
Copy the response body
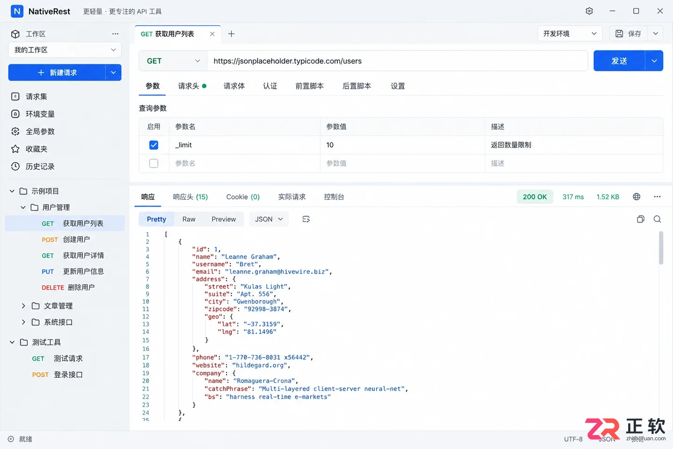click(x=641, y=219)
